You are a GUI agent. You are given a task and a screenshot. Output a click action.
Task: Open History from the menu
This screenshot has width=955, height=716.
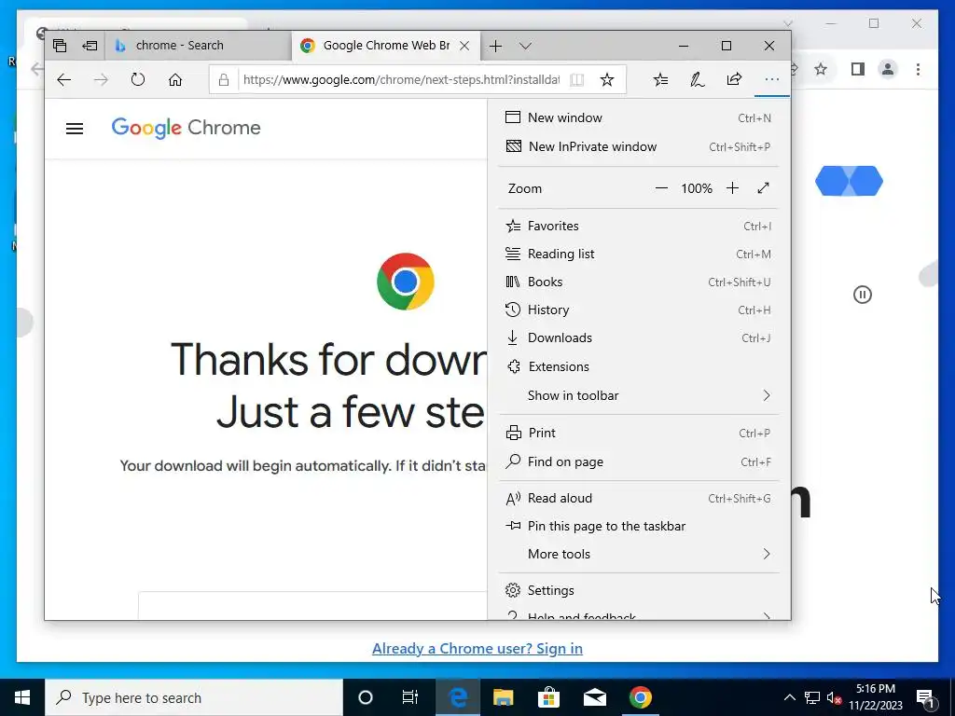point(638,310)
